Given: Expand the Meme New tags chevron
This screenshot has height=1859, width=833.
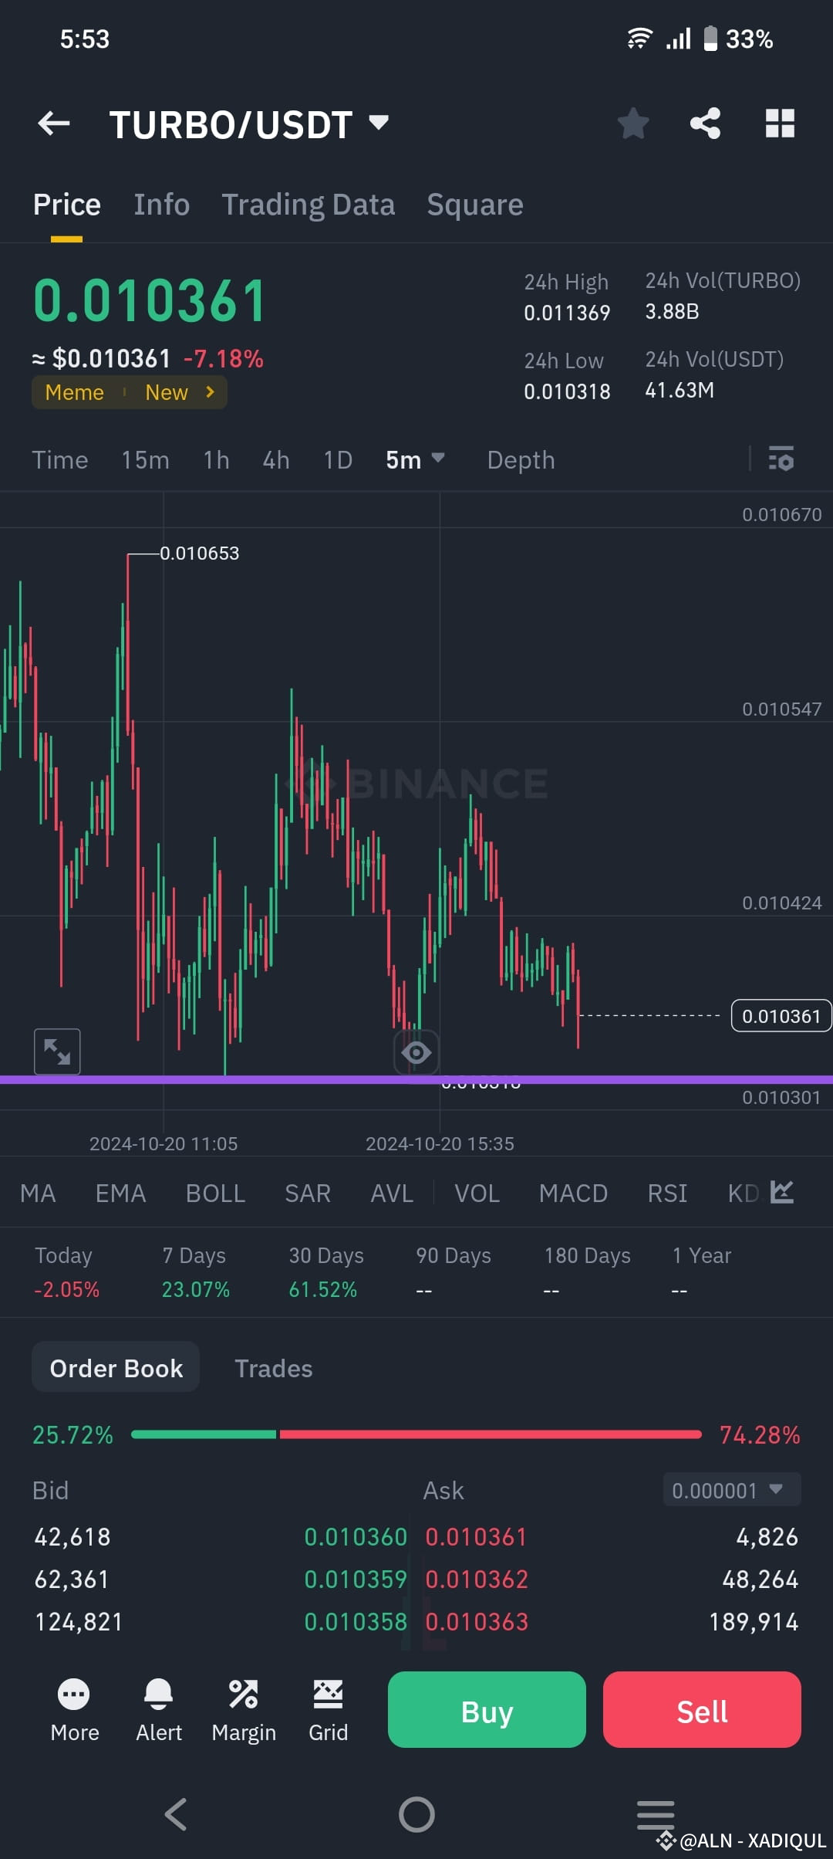Looking at the screenshot, I should [x=210, y=392].
